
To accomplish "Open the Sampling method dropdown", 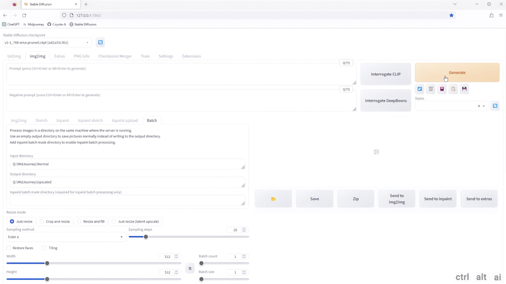I will 66,237.
